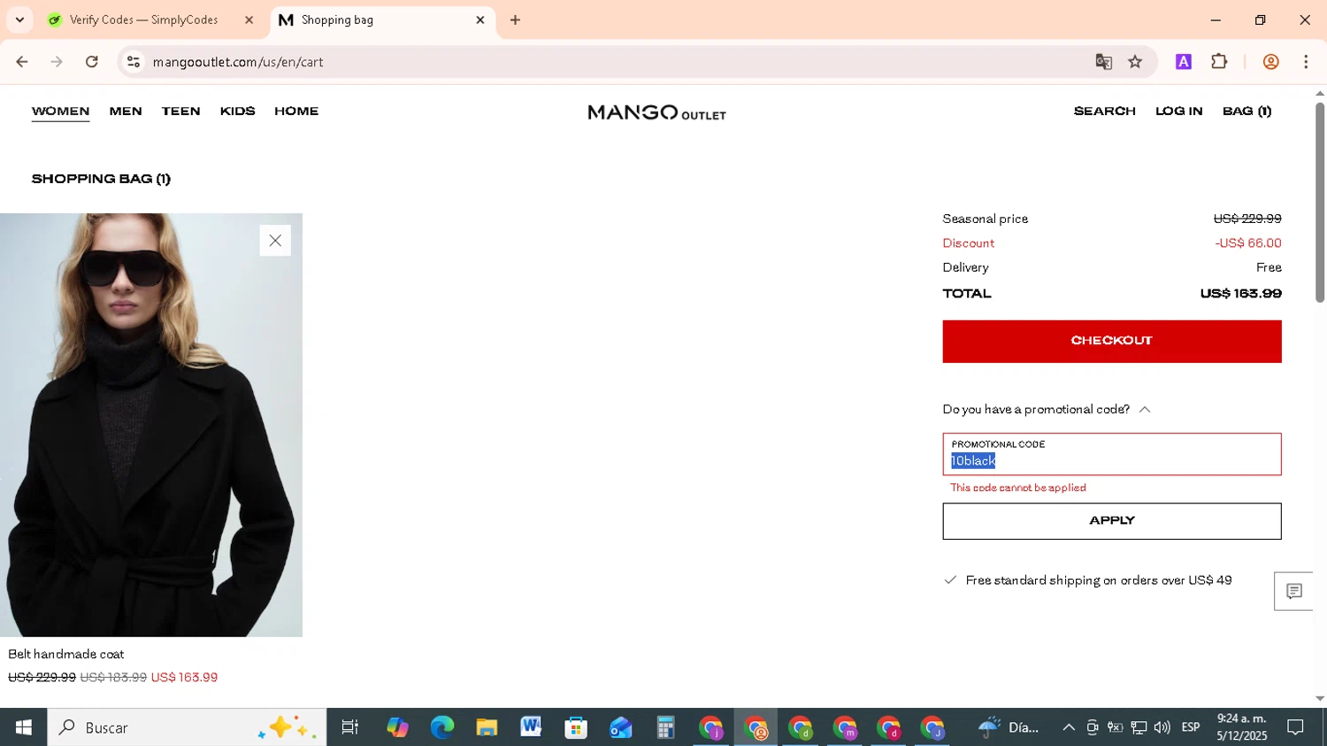Image resolution: width=1327 pixels, height=746 pixels.
Task: Select the Discount -US$ 66.00 value
Action: tap(1247, 243)
